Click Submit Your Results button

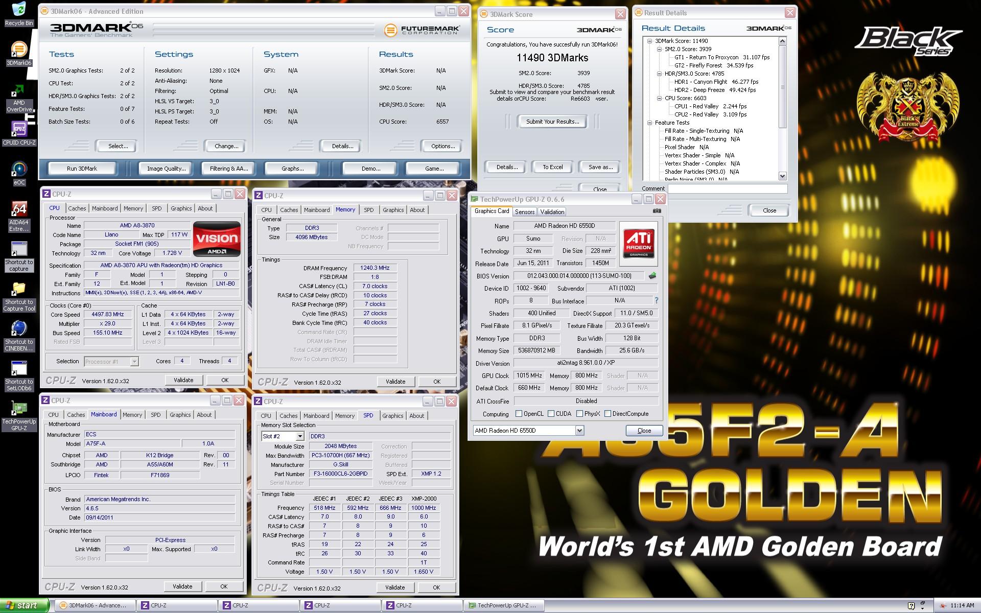pyautogui.click(x=552, y=122)
